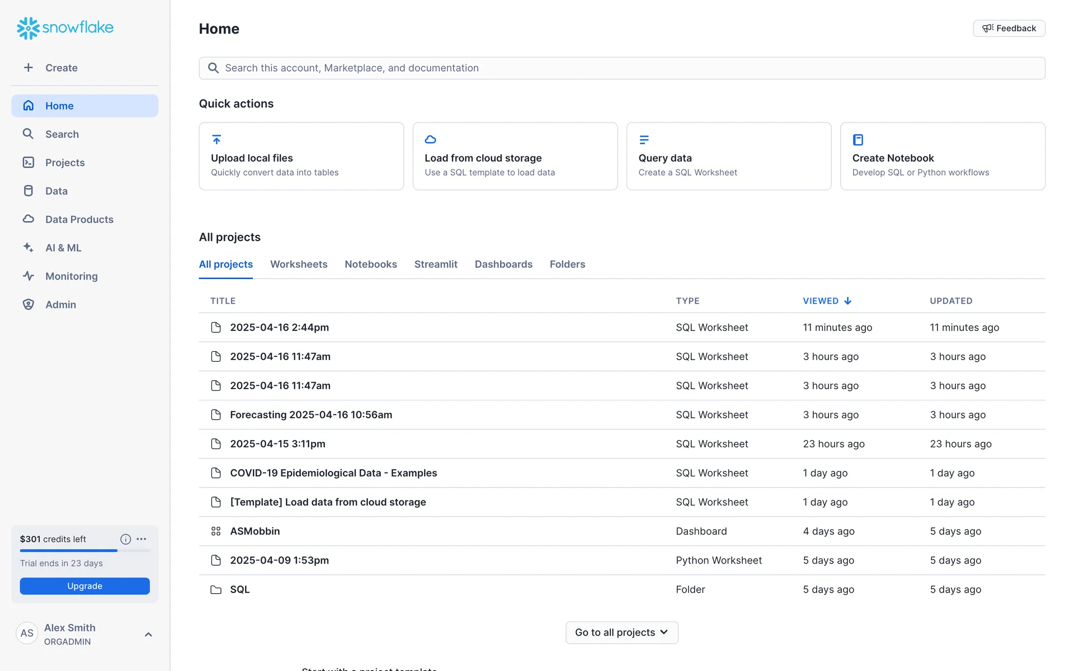Screen dimensions: 1074x671
Task: Expand the Go to all projects dropdown
Action: [x=621, y=632]
